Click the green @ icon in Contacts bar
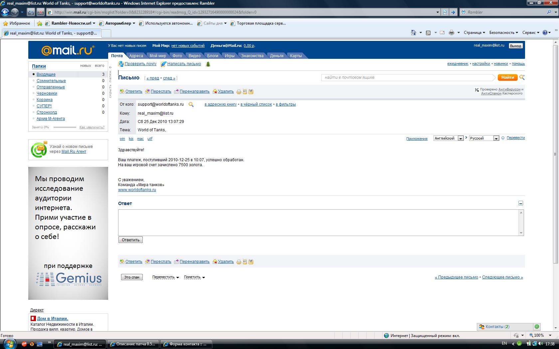559x349 pixels. pos(537,327)
